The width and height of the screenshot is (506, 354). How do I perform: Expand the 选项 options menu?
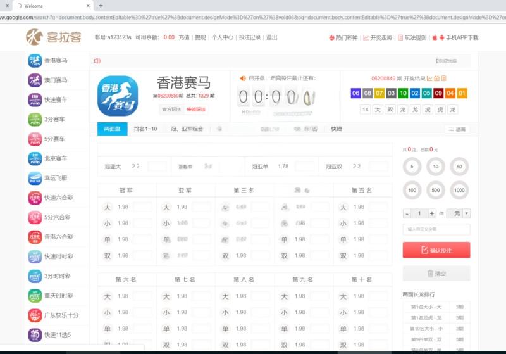point(457,129)
